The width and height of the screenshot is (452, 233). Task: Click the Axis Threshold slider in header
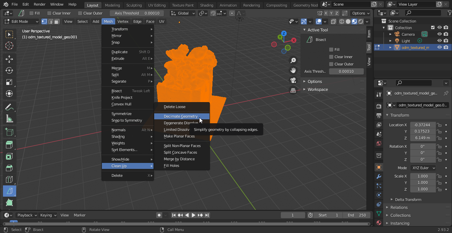(x=137, y=13)
